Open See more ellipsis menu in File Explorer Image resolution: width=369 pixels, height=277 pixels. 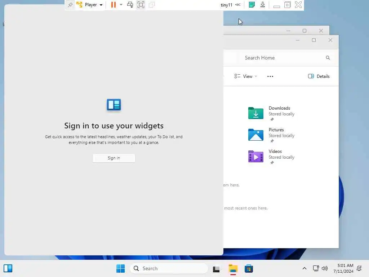coord(270,76)
